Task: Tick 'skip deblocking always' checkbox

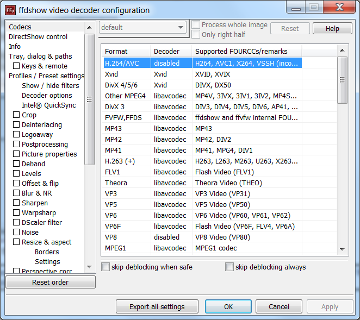Action: pos(229,267)
